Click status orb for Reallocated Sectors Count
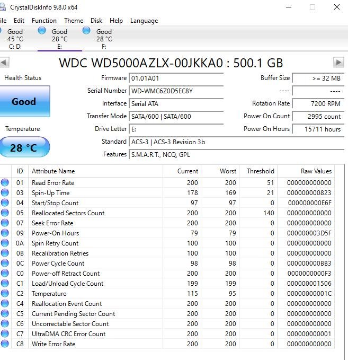Screen dimensions: 348x360 click(x=5, y=213)
